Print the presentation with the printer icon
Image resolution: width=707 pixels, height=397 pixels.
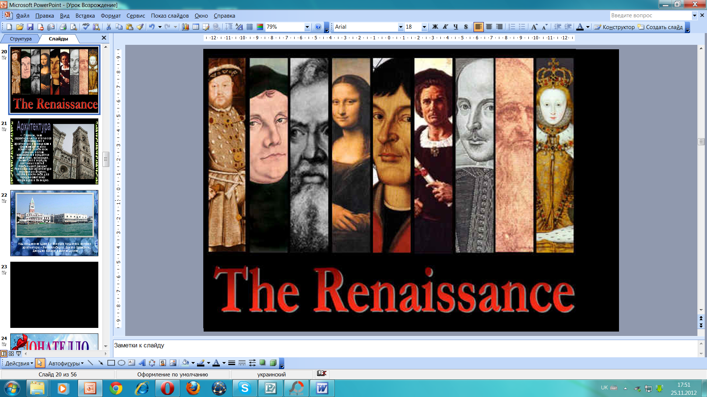pos(63,27)
